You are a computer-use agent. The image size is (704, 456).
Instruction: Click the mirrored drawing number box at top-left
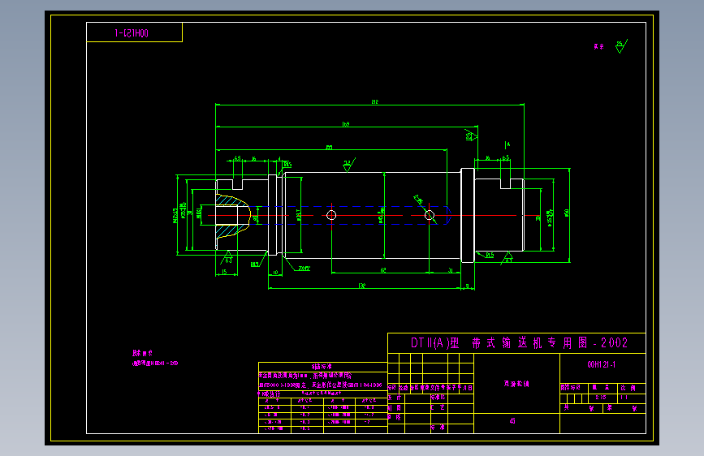[x=134, y=32]
